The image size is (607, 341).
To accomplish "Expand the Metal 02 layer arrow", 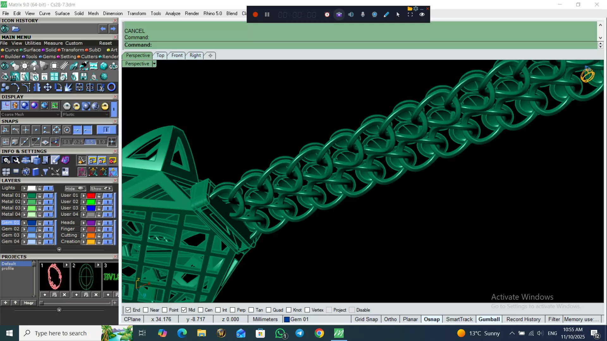I will click(x=24, y=202).
